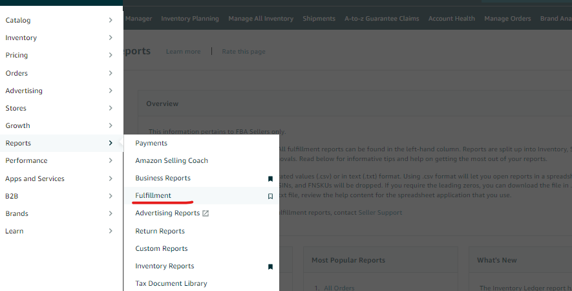572x291 pixels.
Task: Expand the Learn menu chevron
Action: (x=111, y=231)
